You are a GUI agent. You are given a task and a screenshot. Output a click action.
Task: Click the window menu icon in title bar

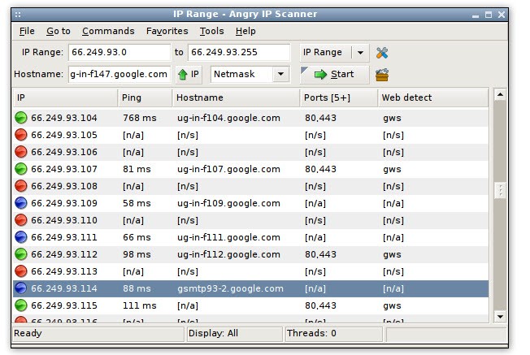point(18,14)
